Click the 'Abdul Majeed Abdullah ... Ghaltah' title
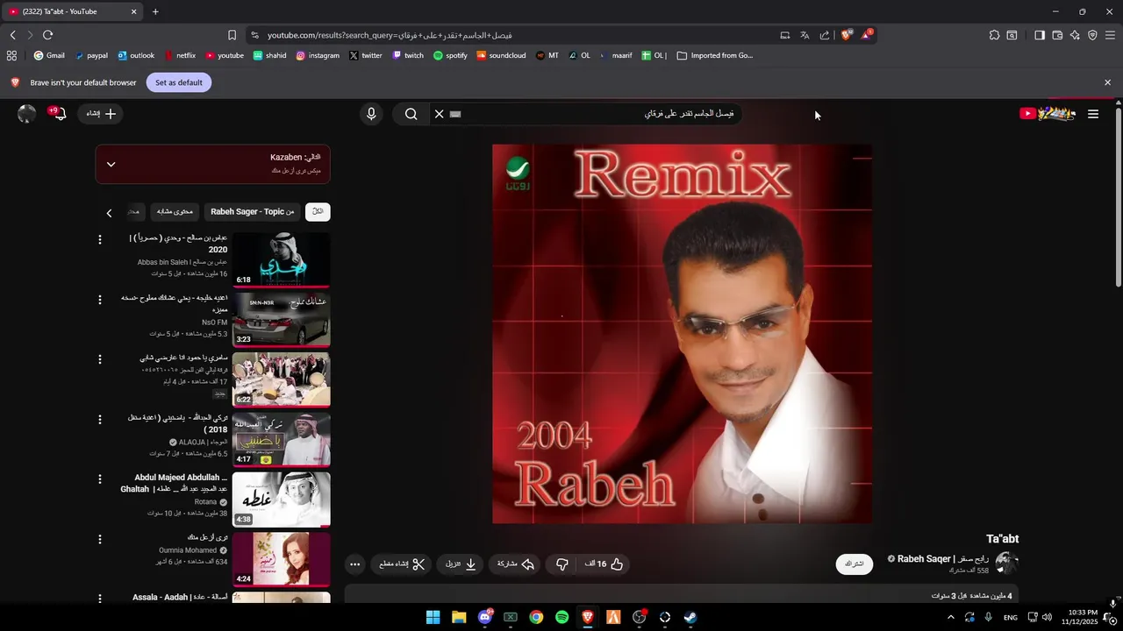The width and height of the screenshot is (1123, 631). pyautogui.click(x=174, y=483)
